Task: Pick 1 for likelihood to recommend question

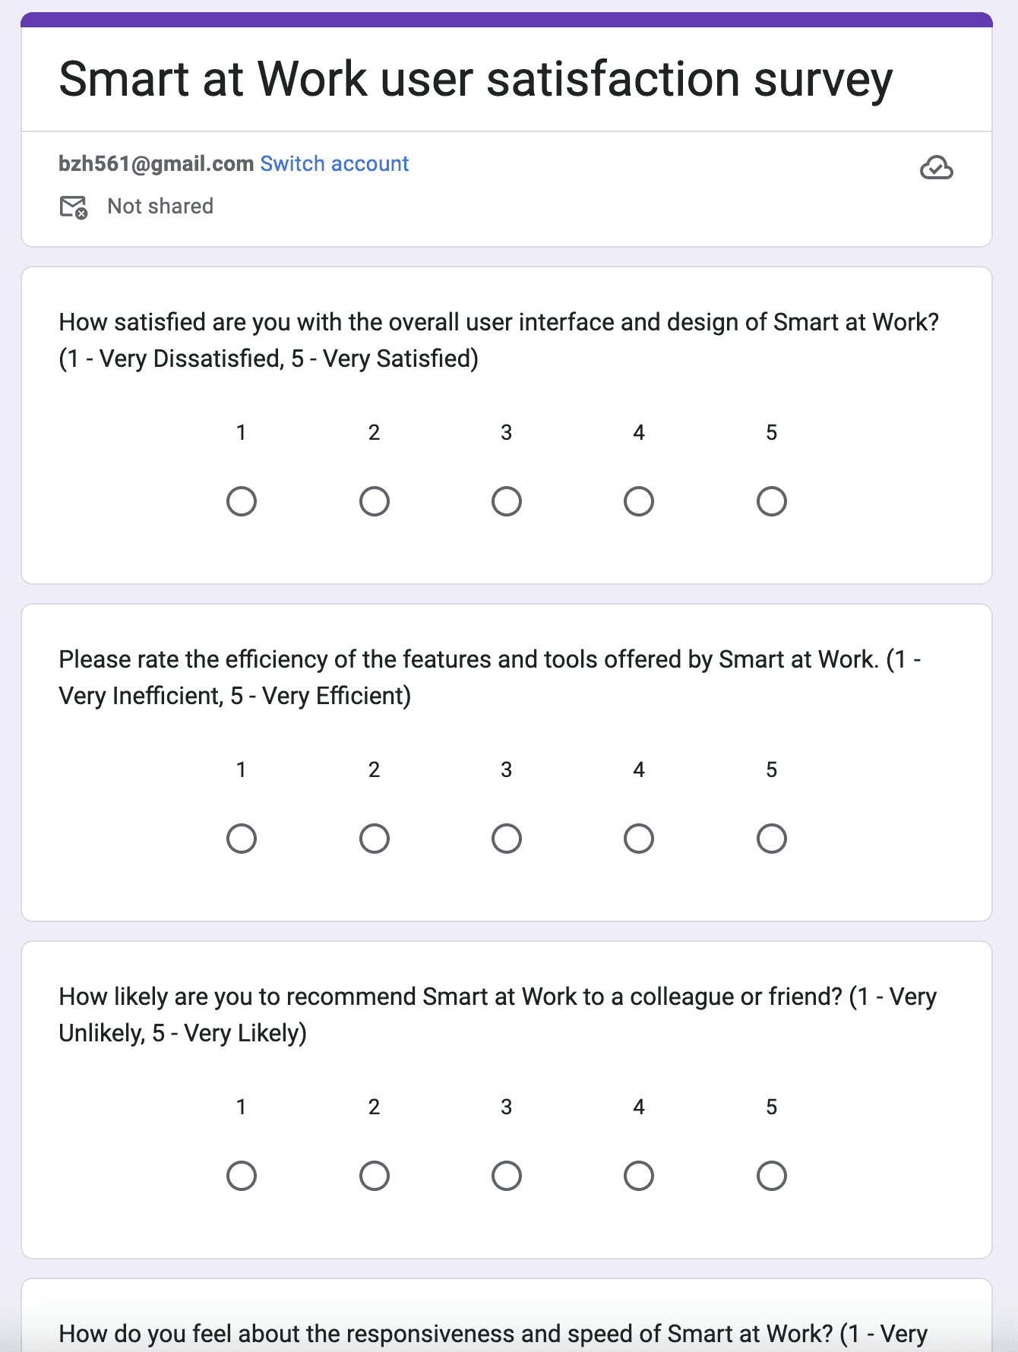Action: coord(242,1176)
